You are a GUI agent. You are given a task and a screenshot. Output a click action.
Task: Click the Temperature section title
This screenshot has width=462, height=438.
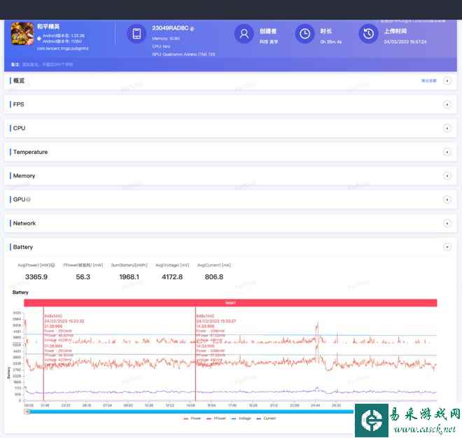[30, 152]
